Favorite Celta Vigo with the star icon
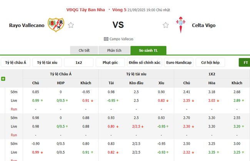Image resolution: width=250 pixels, height=161 pixels. 166,25
